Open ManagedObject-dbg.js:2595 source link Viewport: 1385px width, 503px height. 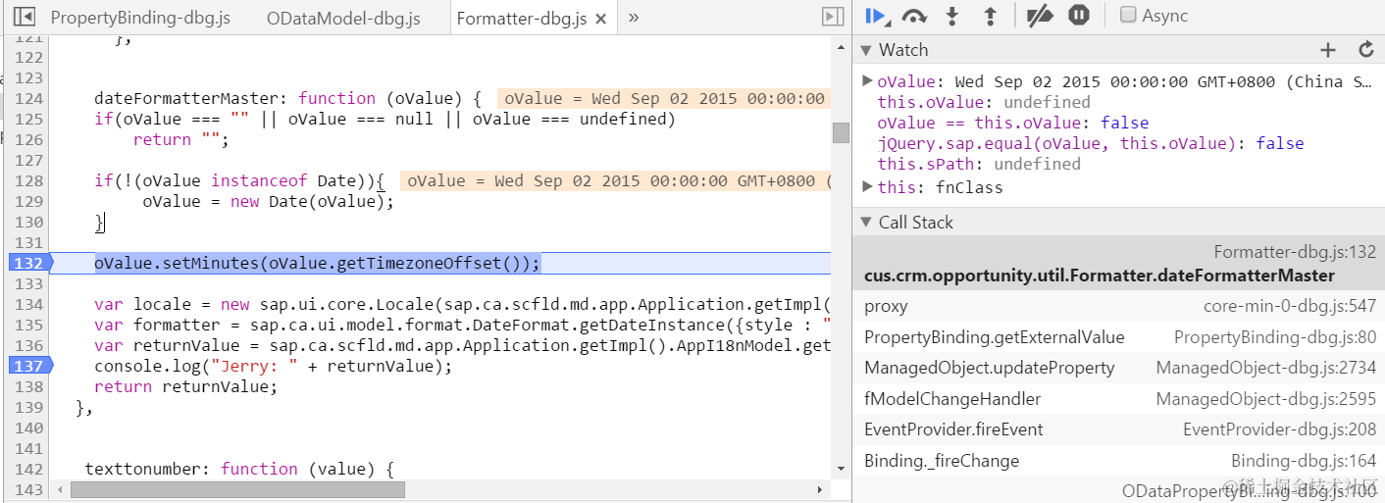click(1266, 399)
